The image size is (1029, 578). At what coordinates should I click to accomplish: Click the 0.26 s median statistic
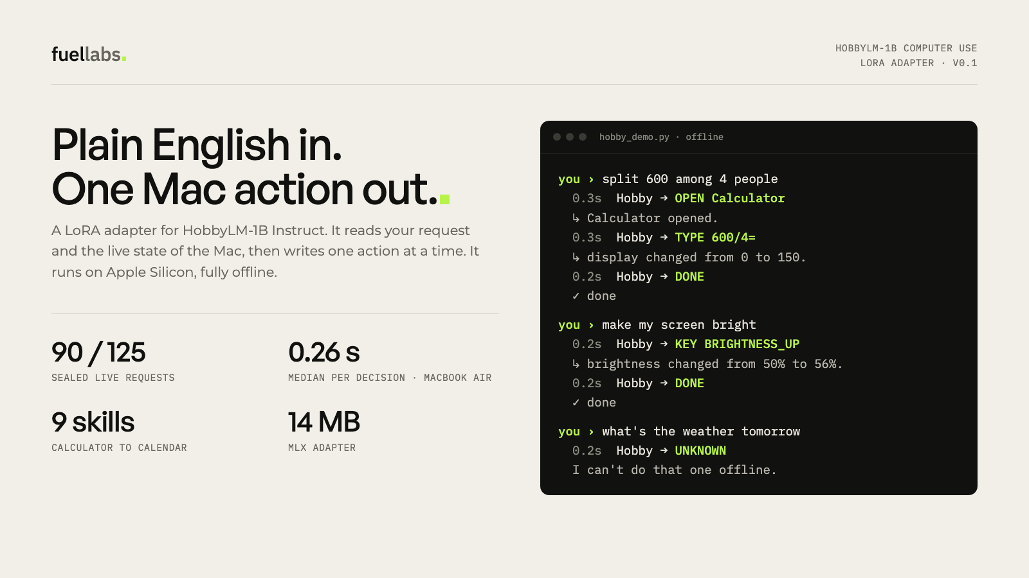(324, 352)
